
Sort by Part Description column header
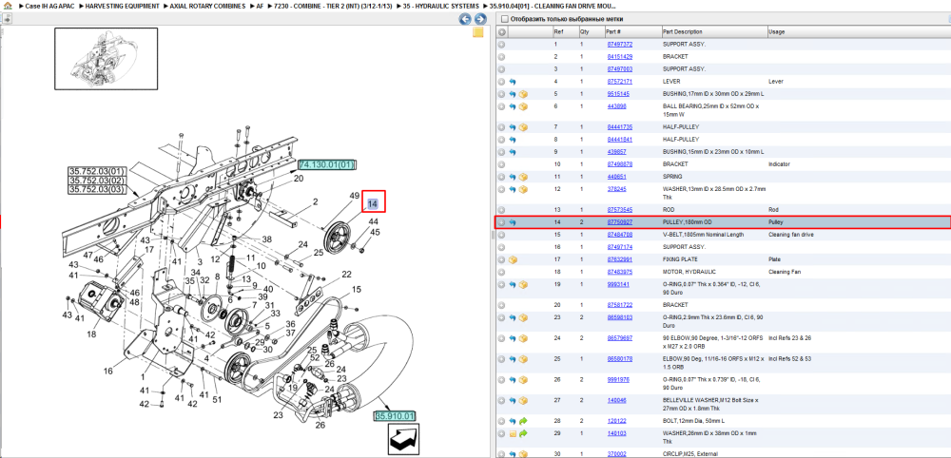(x=713, y=31)
